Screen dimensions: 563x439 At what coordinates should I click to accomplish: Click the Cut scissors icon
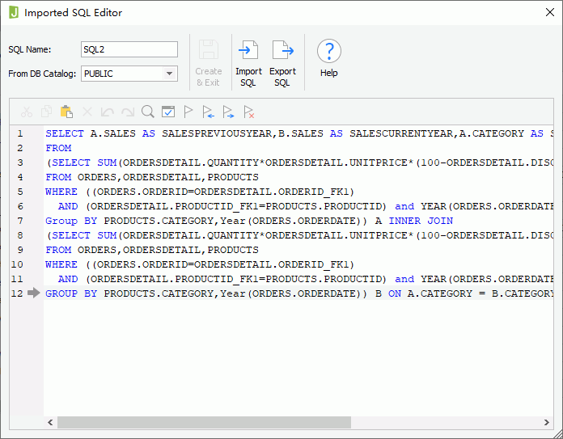pos(27,112)
